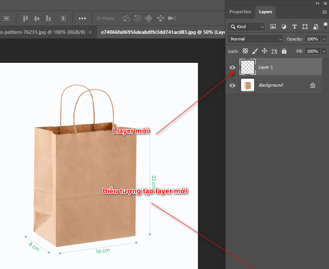The height and width of the screenshot is (269, 329).
Task: Click the Fill label
Action: [x=300, y=51]
